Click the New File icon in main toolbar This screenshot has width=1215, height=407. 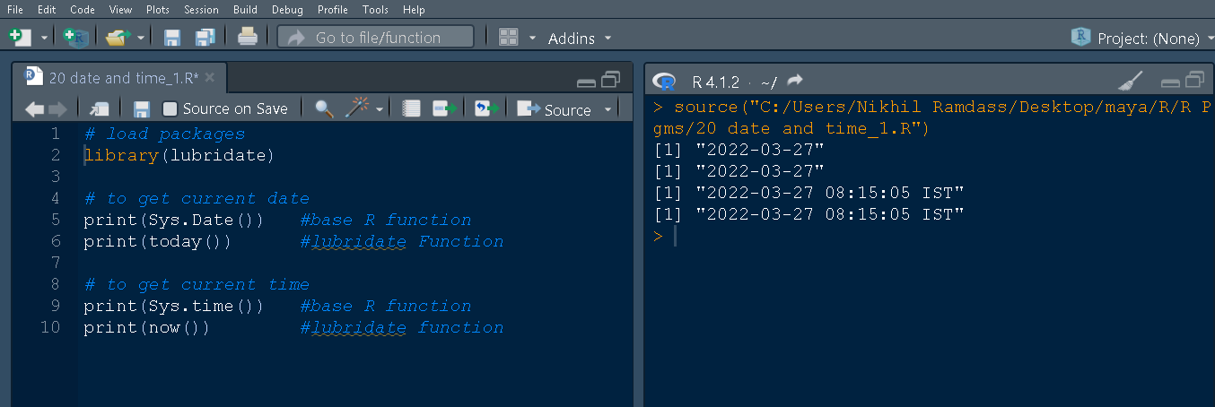18,37
